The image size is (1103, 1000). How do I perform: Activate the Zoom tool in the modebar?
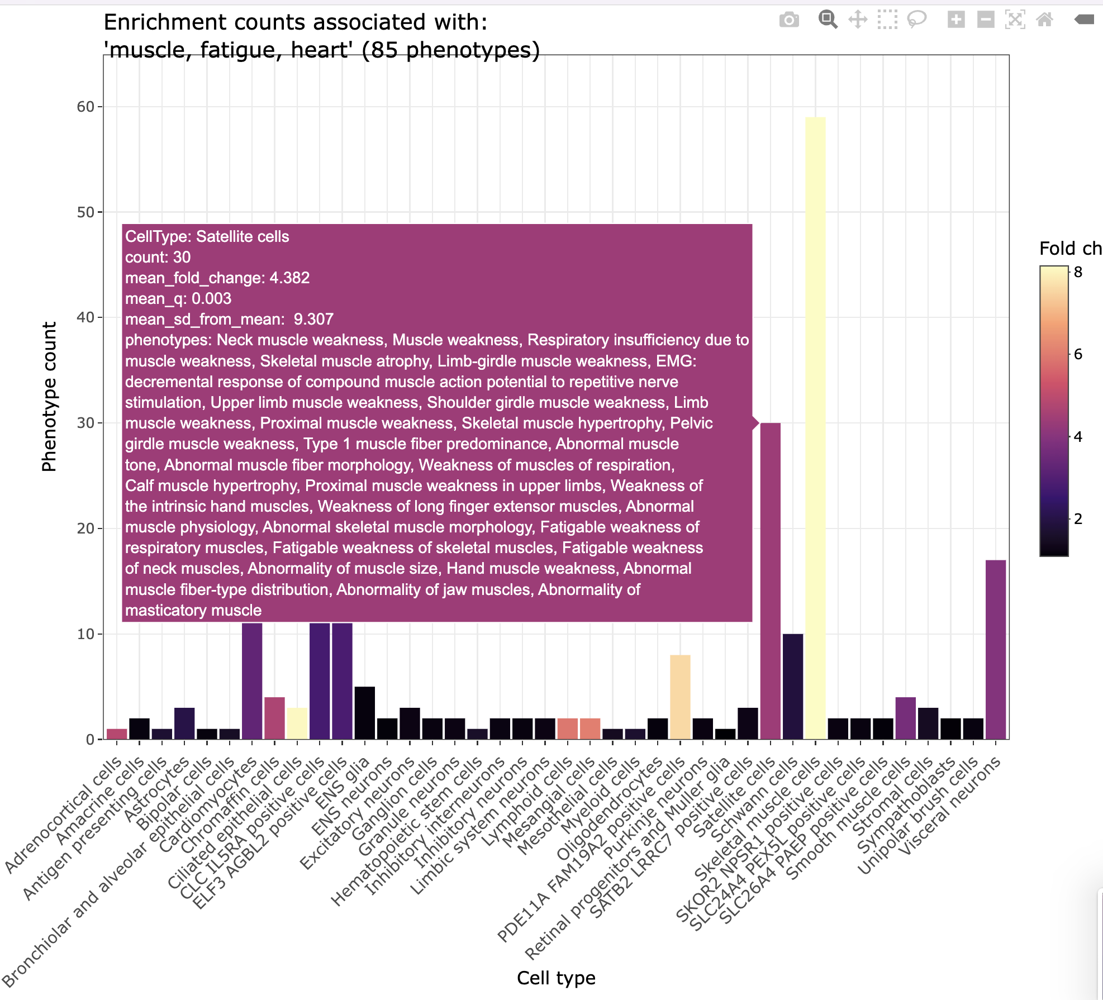click(x=827, y=20)
